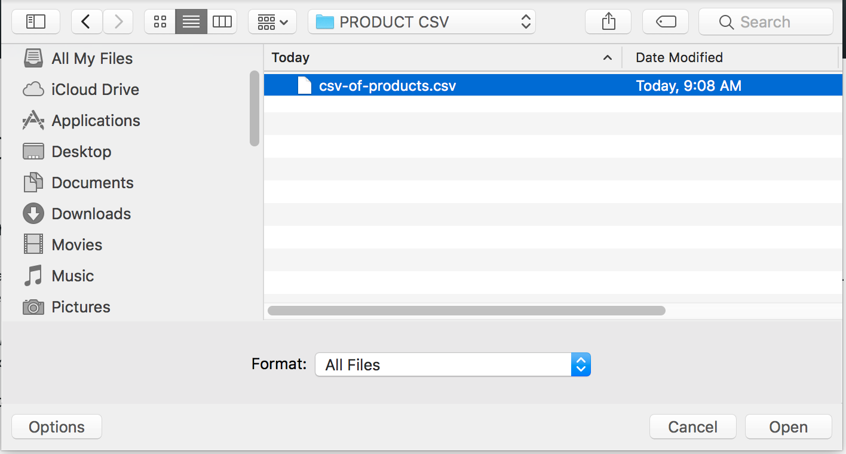
Task: Go forward with the right arrow button
Action: pyautogui.click(x=118, y=22)
